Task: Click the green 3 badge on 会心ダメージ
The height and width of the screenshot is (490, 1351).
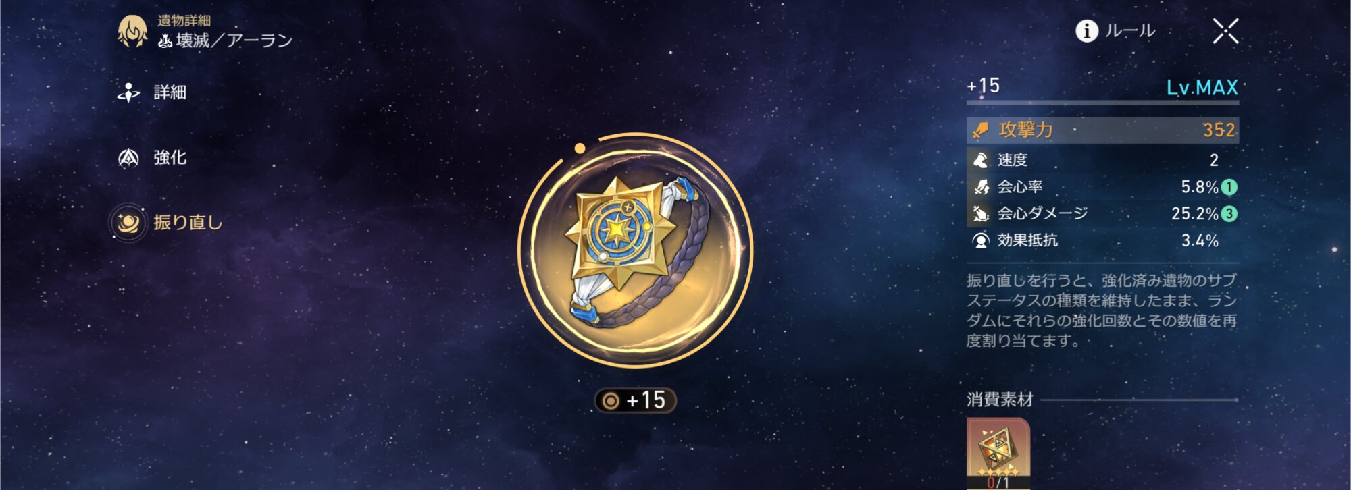Action: [1229, 214]
